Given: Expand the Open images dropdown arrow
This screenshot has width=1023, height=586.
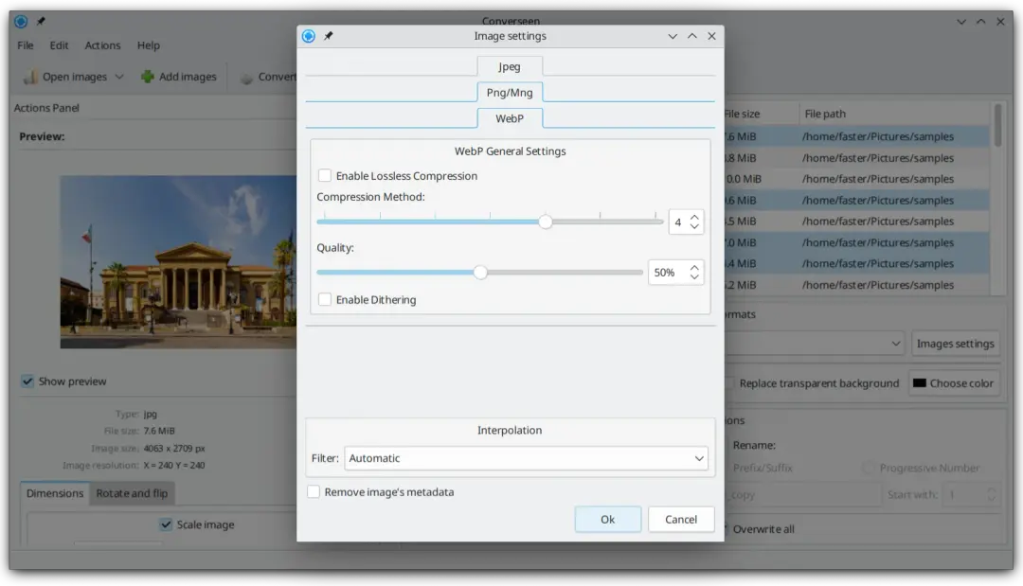Looking at the screenshot, I should (119, 77).
